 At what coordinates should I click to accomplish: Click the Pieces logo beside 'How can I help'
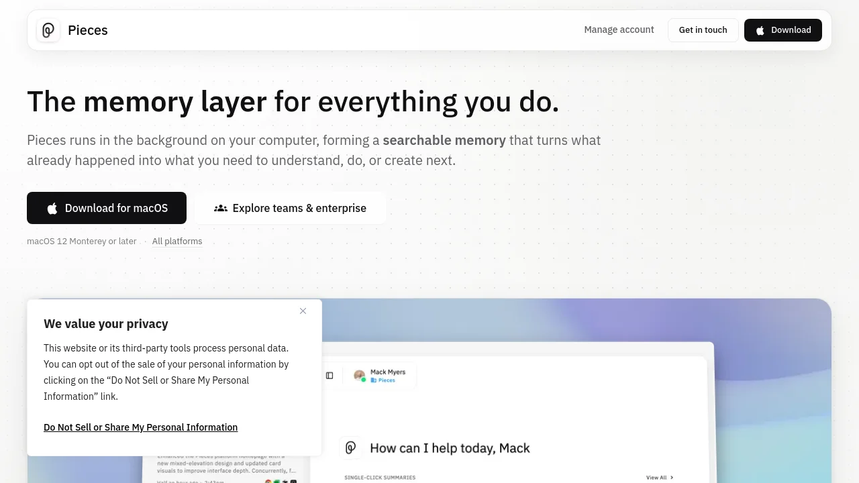(350, 448)
